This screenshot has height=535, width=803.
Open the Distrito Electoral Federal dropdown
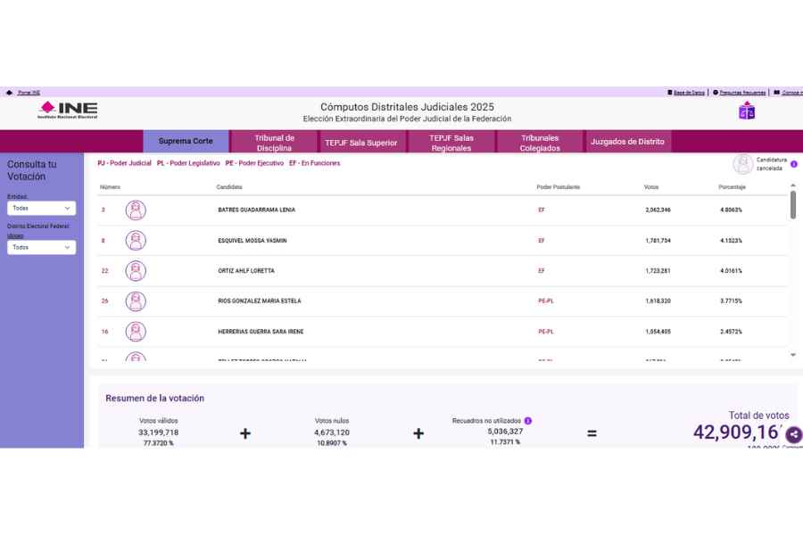(x=40, y=247)
